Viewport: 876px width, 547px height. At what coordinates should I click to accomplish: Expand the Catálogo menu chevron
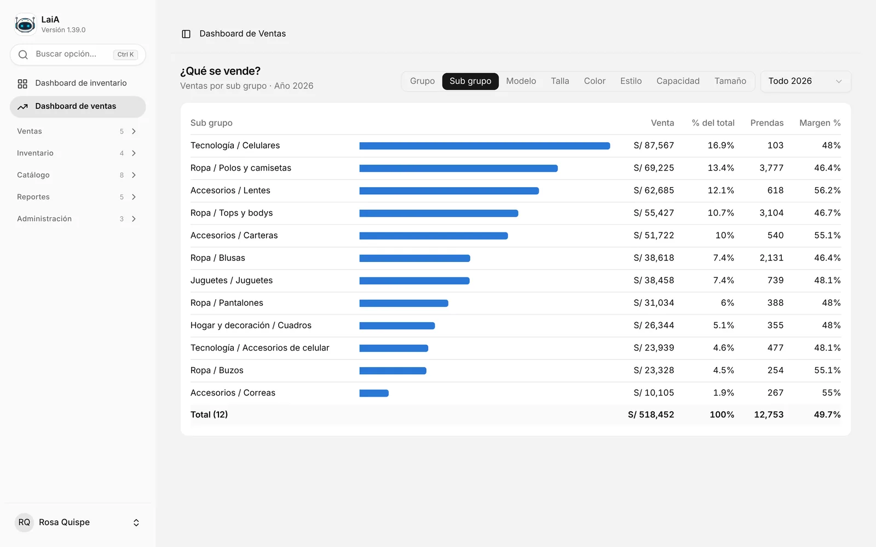coord(134,175)
